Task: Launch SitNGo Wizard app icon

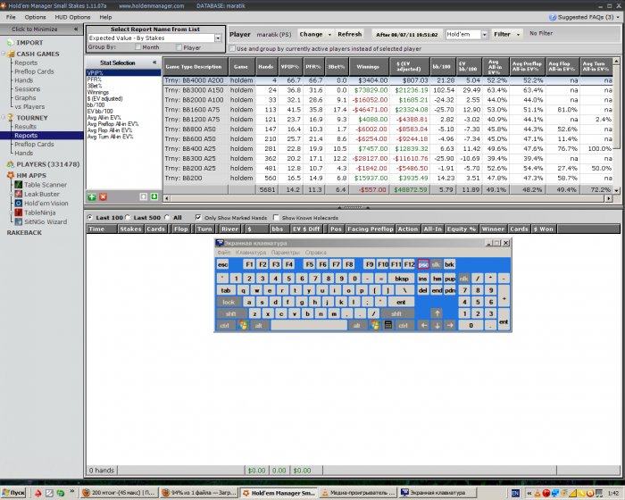Action: [19, 221]
